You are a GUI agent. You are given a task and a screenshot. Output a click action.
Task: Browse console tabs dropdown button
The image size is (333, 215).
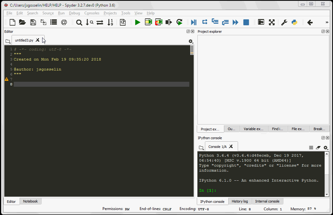201,148
